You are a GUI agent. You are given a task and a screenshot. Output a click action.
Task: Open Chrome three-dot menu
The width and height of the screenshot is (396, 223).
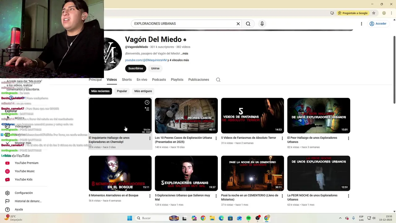click(391, 13)
